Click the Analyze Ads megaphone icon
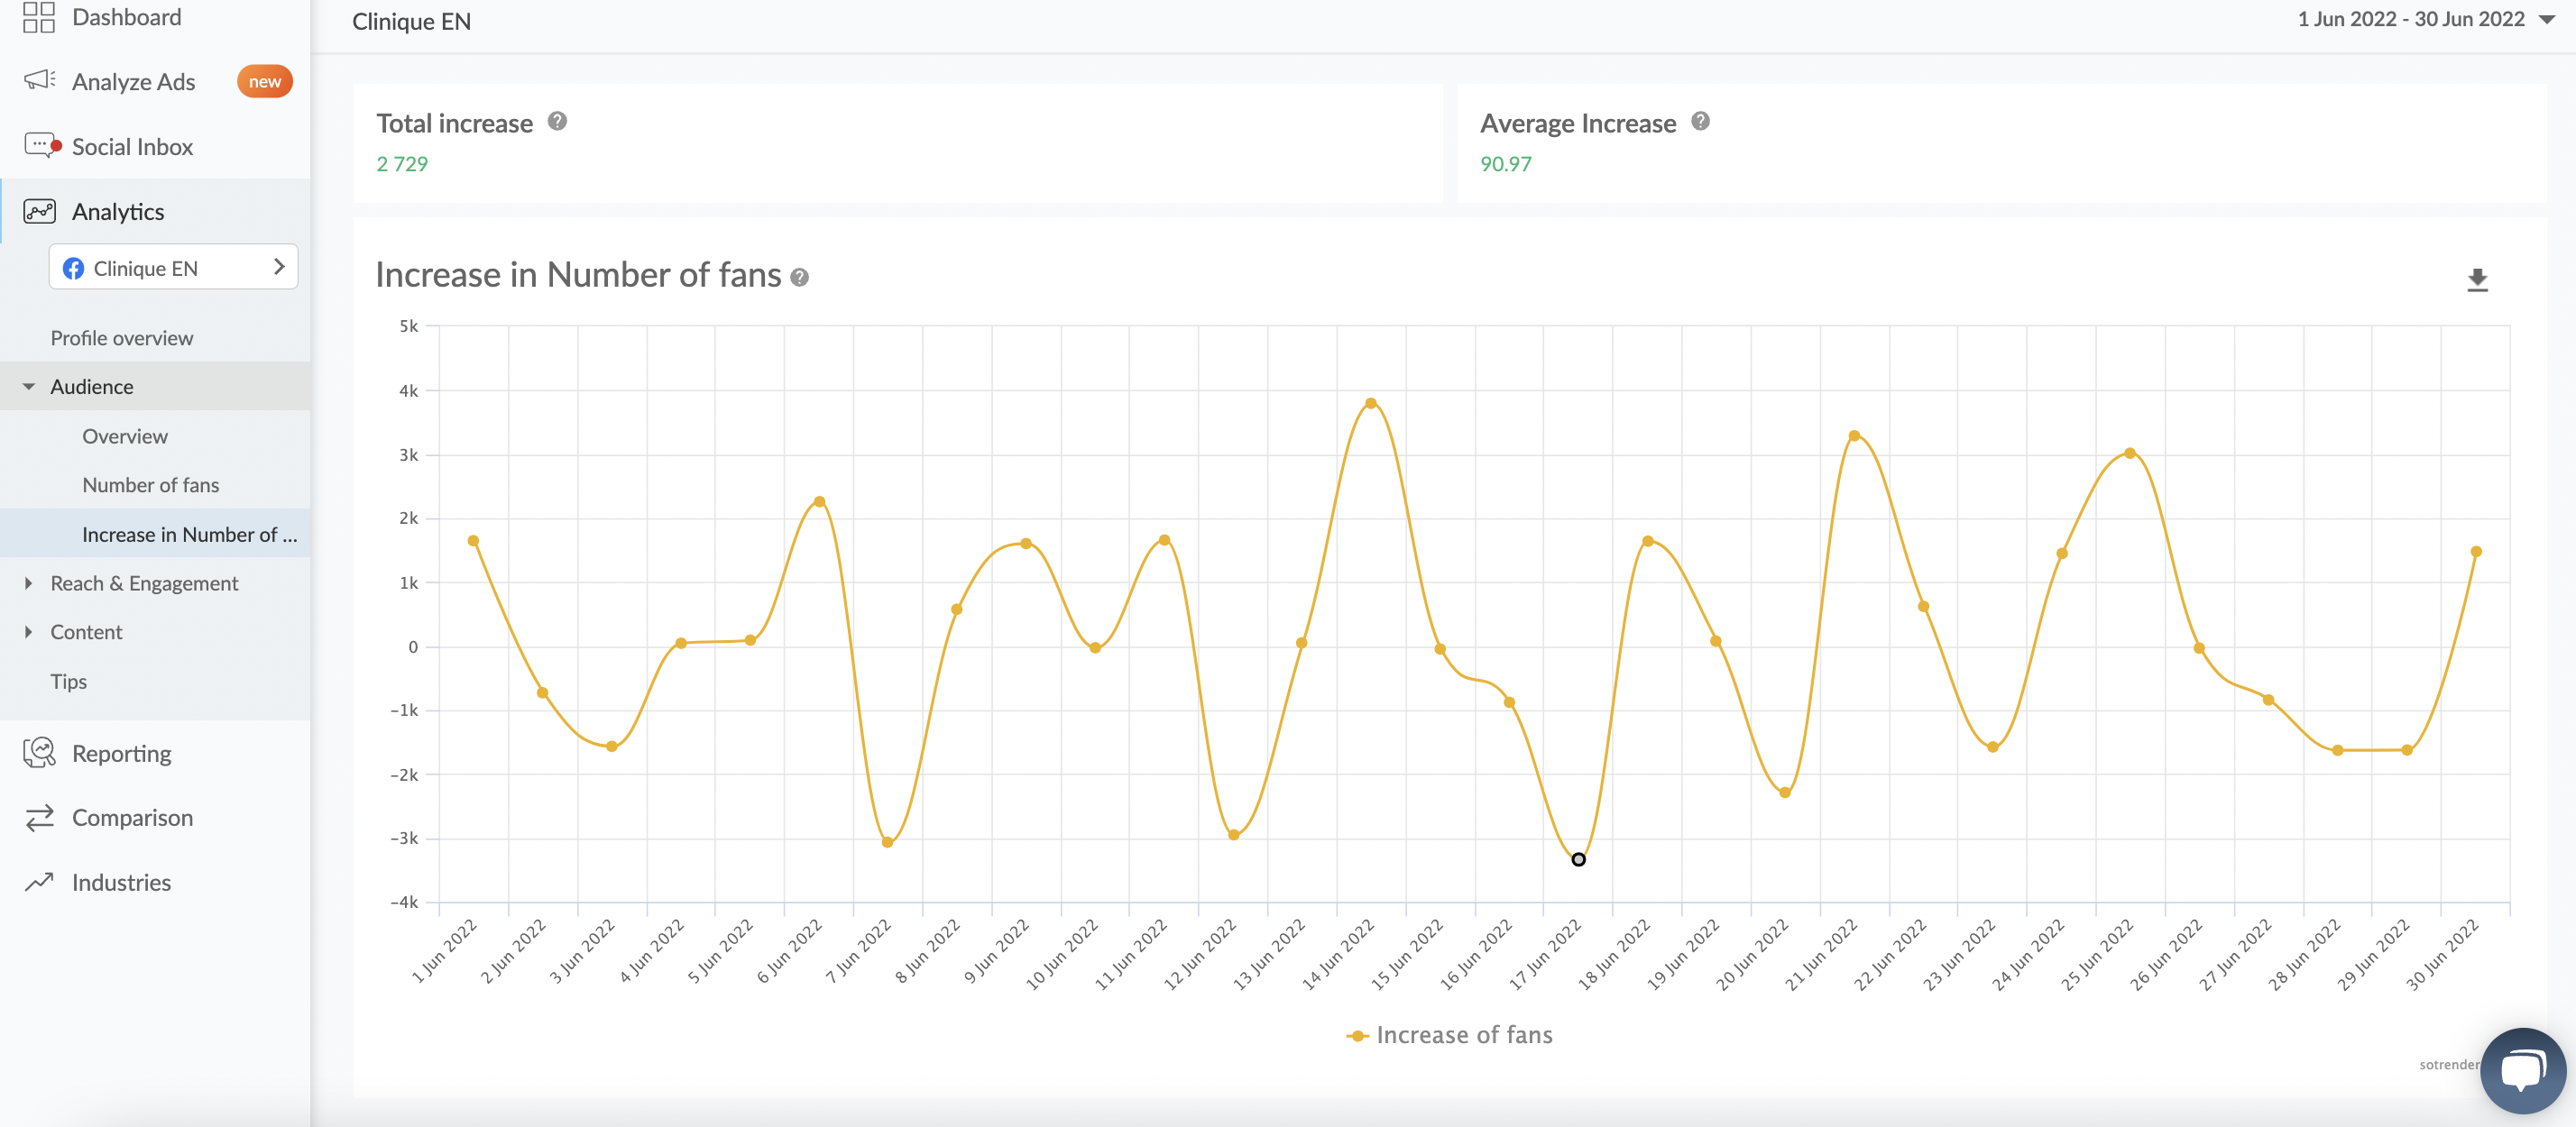The width and height of the screenshot is (2576, 1127). pyautogui.click(x=39, y=80)
